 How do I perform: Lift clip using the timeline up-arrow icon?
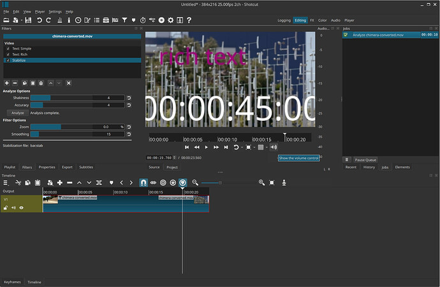point(80,183)
